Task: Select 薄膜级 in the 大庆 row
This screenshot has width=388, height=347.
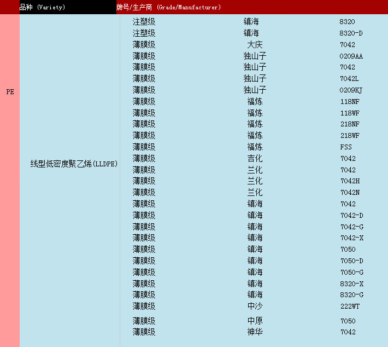Action: click(x=144, y=45)
